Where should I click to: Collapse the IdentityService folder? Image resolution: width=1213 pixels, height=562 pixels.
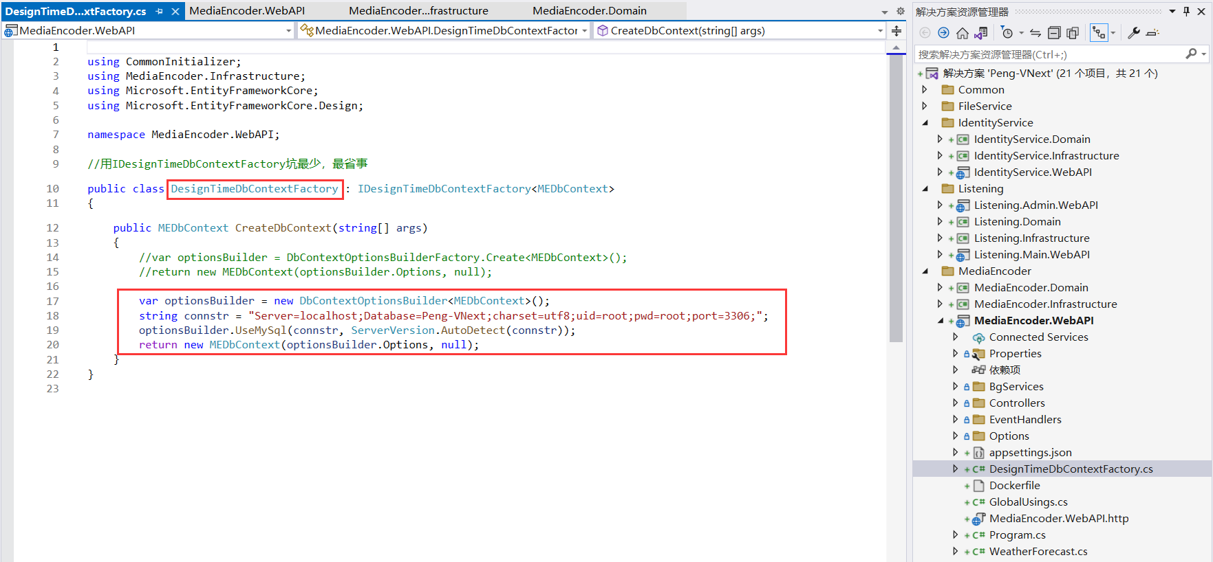click(925, 122)
